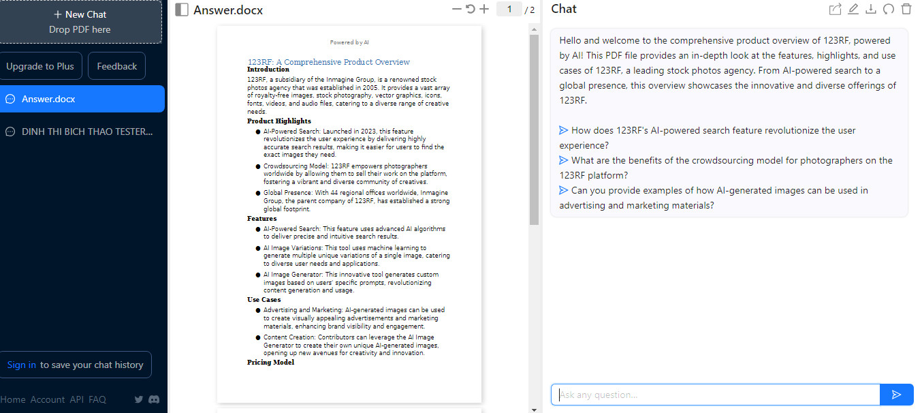The width and height of the screenshot is (922, 413).
Task: Rotate the document using the rotate icon
Action: (470, 9)
